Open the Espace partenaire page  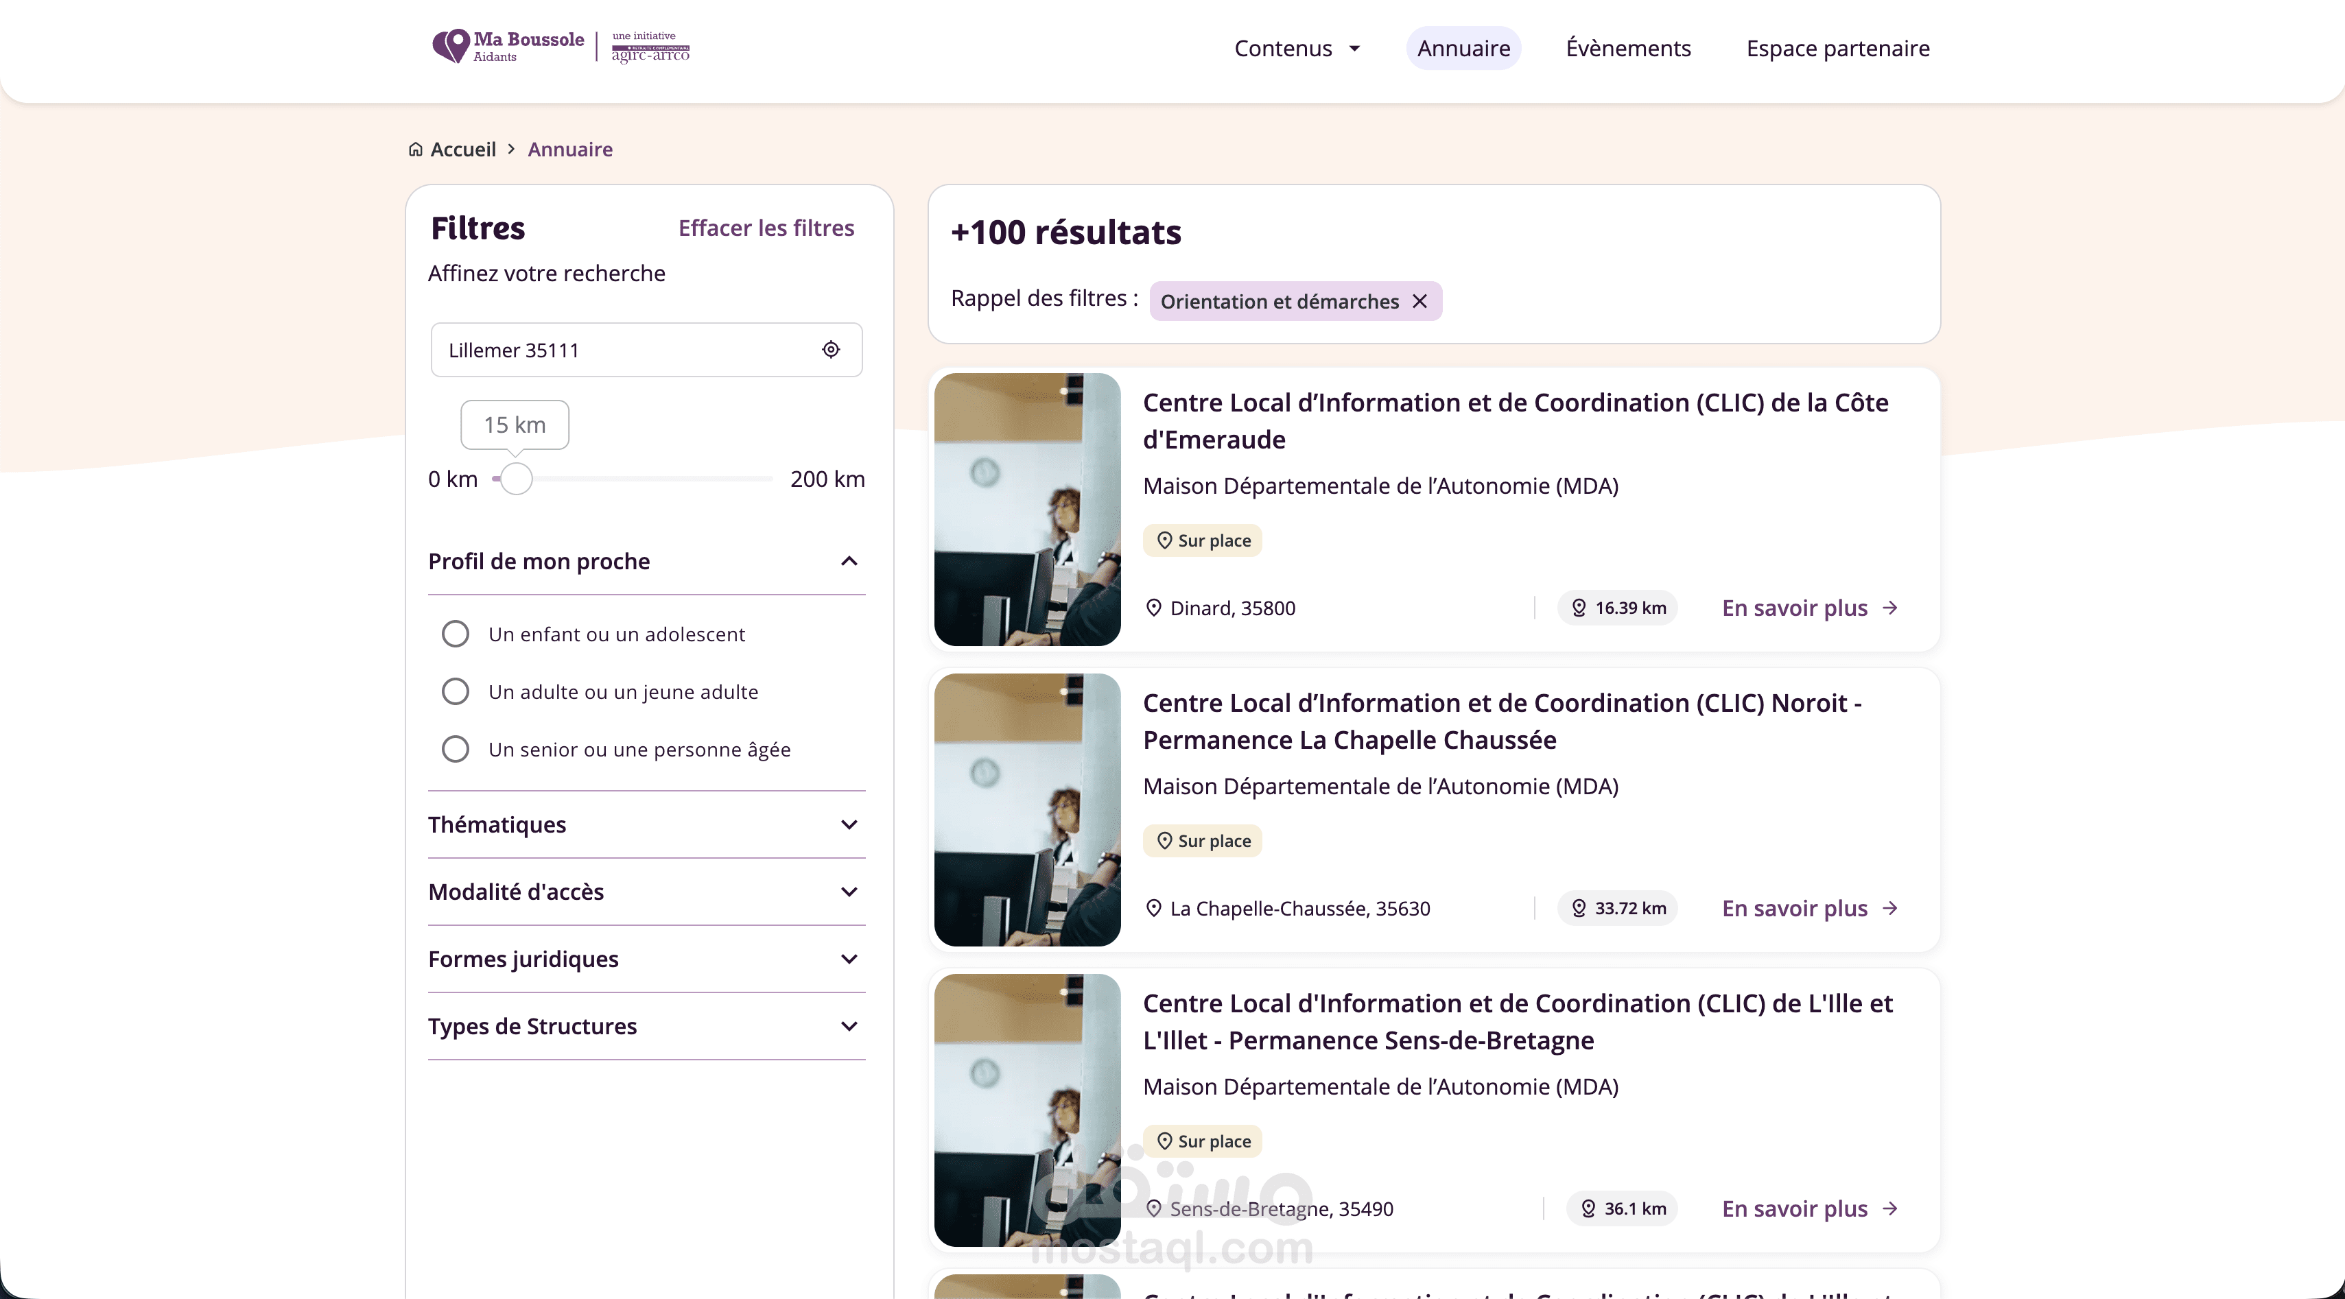1837,48
